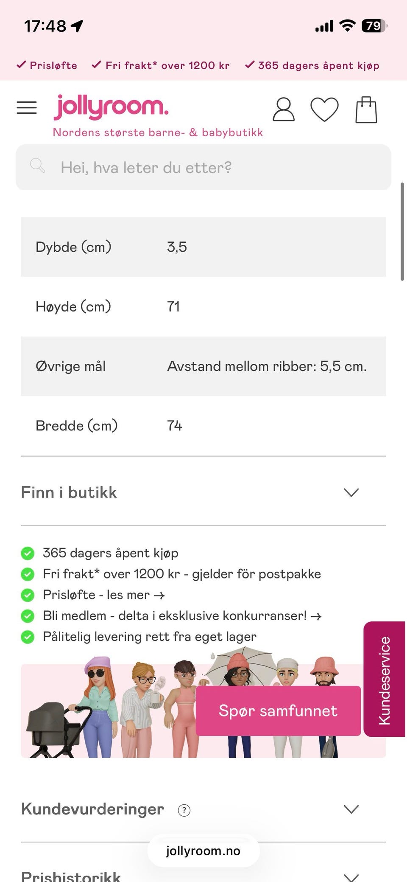
Task: Open the Kundeservice side tab
Action: click(x=385, y=679)
